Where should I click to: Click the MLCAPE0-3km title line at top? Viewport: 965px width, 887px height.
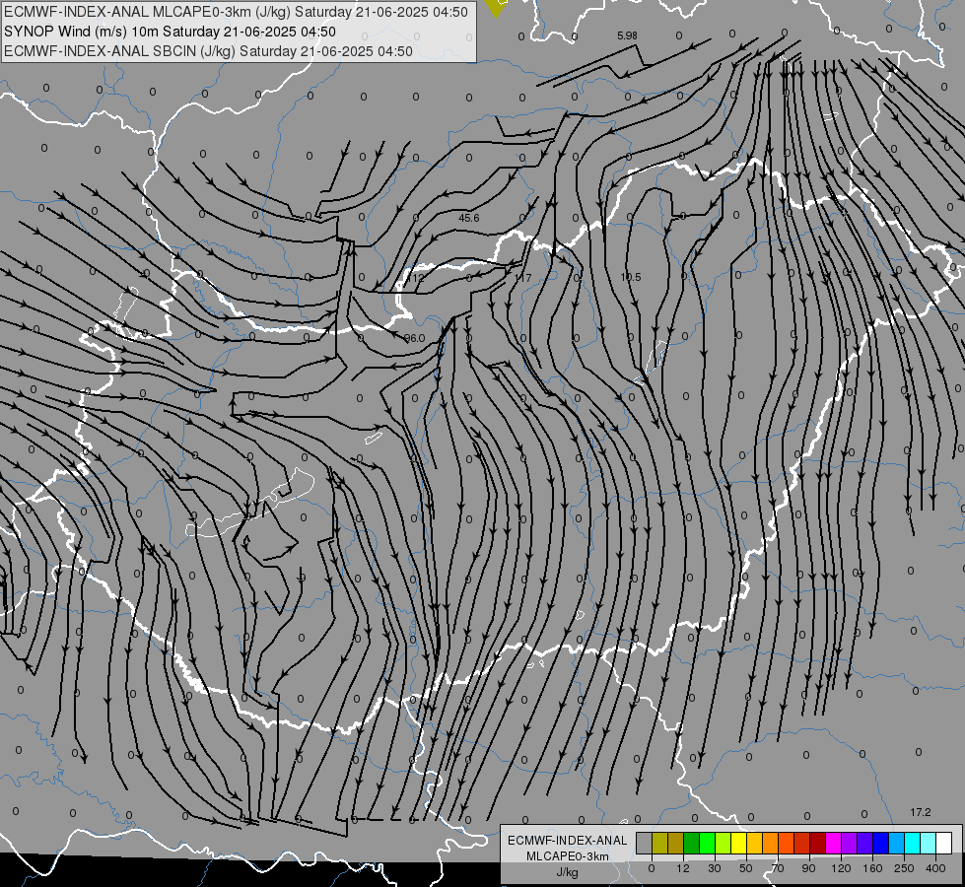pos(236,12)
